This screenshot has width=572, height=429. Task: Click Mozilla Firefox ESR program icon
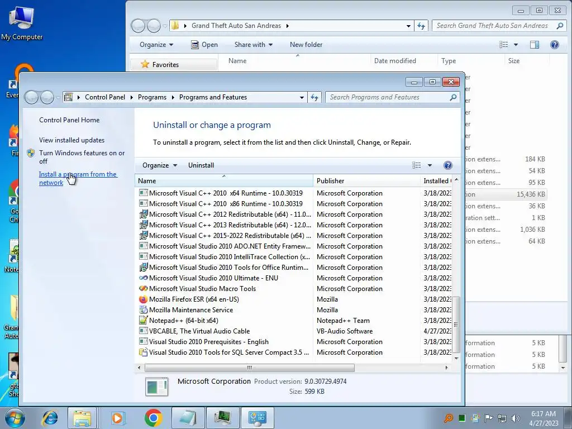click(144, 299)
